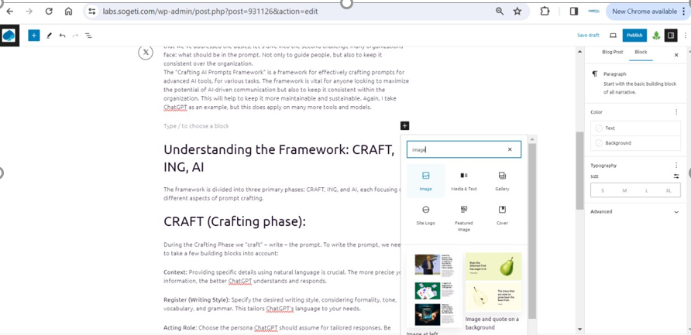Open site information icon in address bar
Screen dimensions: 691x335
[91, 12]
